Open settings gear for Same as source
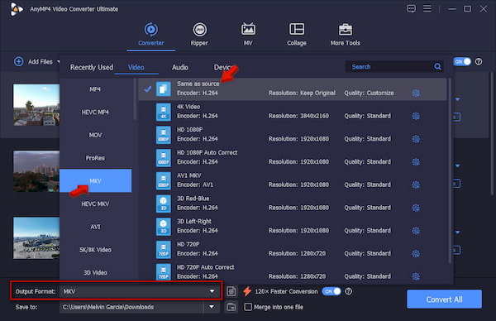The image size is (496, 321). pos(416,93)
